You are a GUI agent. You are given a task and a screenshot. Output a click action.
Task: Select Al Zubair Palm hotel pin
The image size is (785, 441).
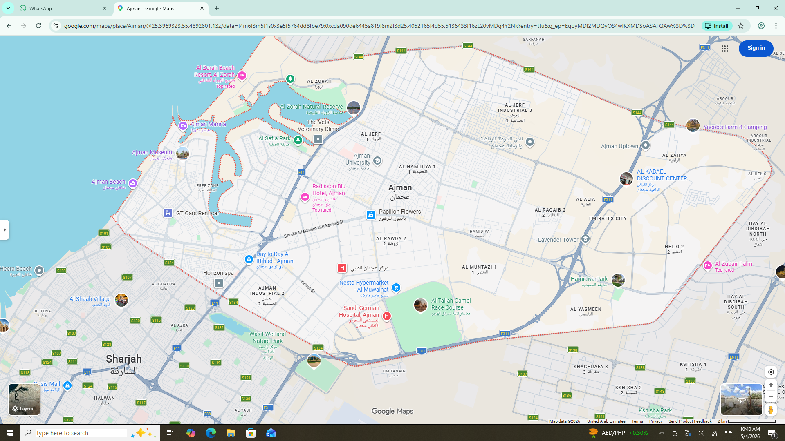[708, 265]
